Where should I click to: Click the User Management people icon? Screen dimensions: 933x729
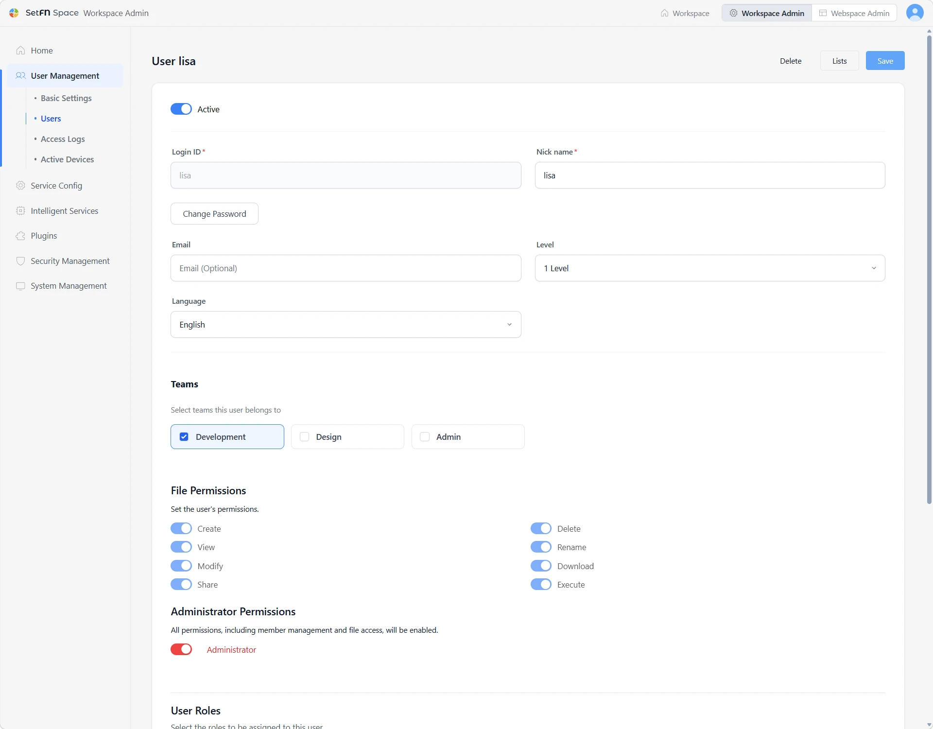click(20, 76)
